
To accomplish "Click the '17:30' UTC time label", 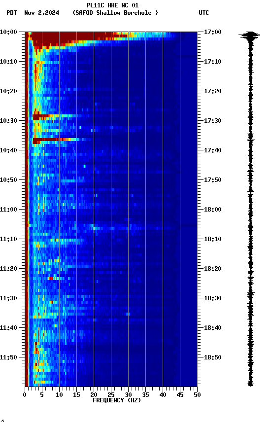I will click(x=213, y=121).
